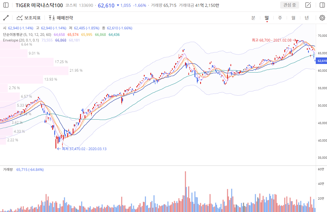
Task: Click the 17.25 % volume profile bar
Action: pyautogui.click(x=27, y=62)
